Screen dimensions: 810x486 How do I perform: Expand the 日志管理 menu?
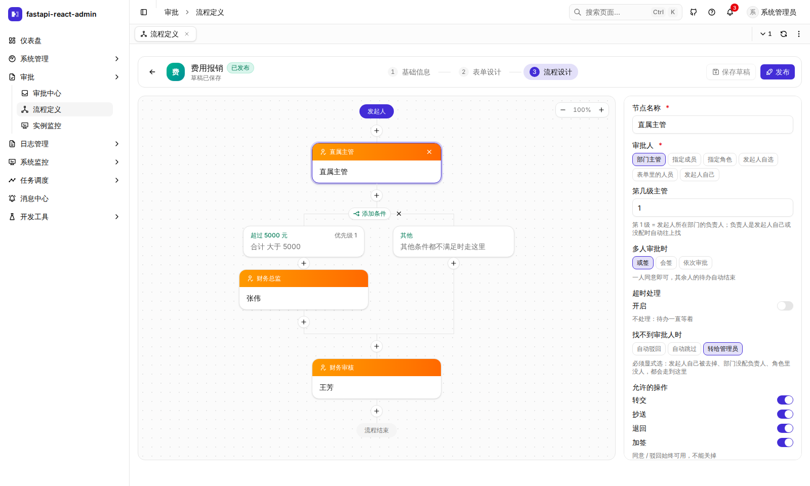tap(65, 144)
